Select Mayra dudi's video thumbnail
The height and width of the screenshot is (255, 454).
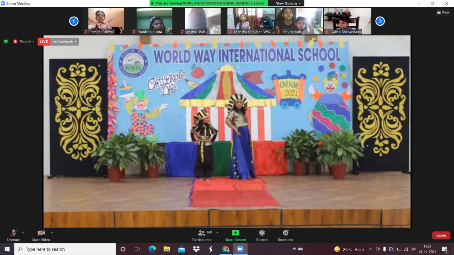299,21
